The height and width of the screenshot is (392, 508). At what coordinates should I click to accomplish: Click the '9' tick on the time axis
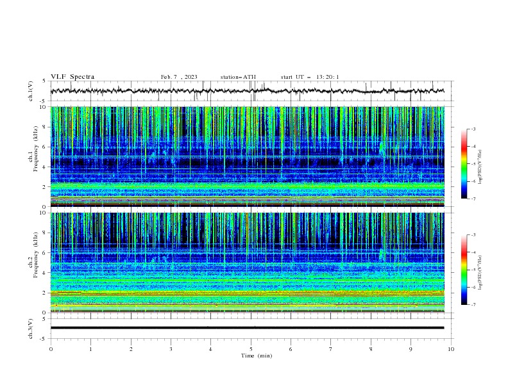pos(411,349)
